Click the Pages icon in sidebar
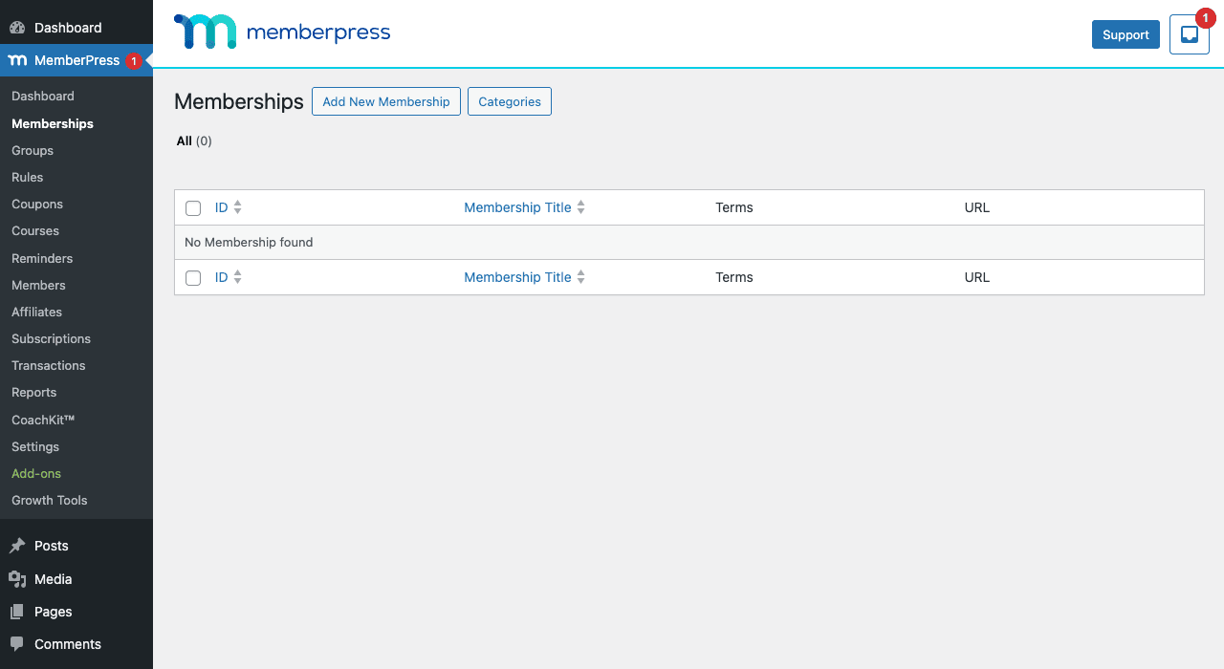1224x669 pixels. [x=17, y=612]
